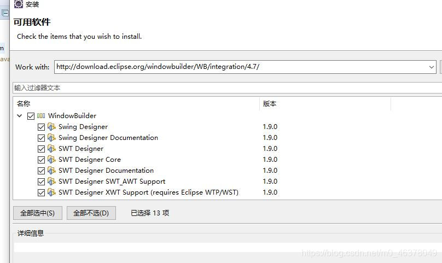
Task: Click the 已选择 13 项 status text
Action: pyautogui.click(x=150, y=213)
